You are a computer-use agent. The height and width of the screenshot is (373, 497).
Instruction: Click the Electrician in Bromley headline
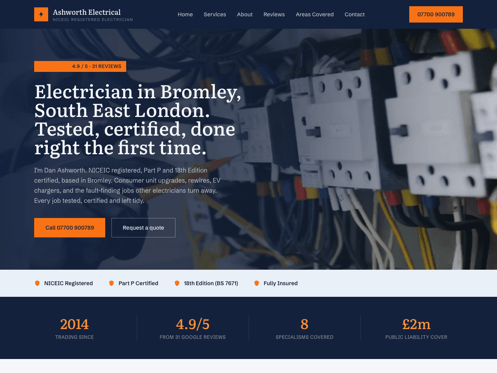[138, 120]
